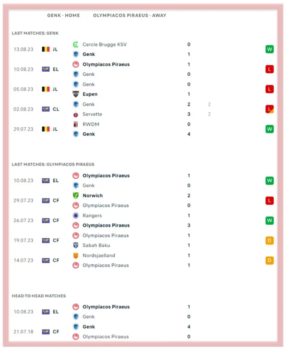This screenshot has width=286, height=351.
Task: Click the draw badge for Sabah Baku match
Action: pos(269,240)
